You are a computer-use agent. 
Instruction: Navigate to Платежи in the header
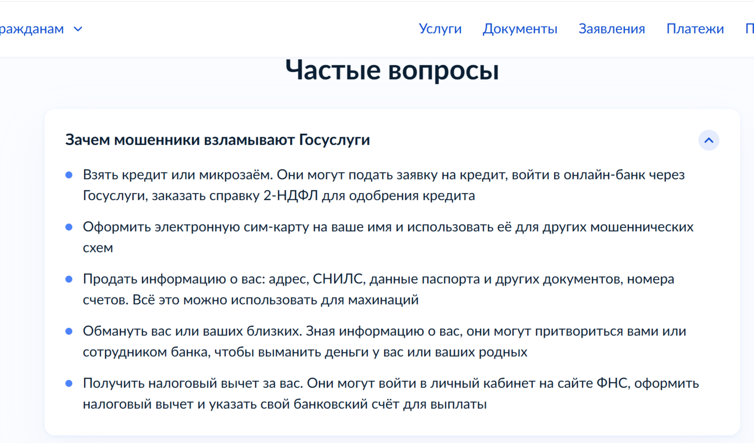point(695,29)
